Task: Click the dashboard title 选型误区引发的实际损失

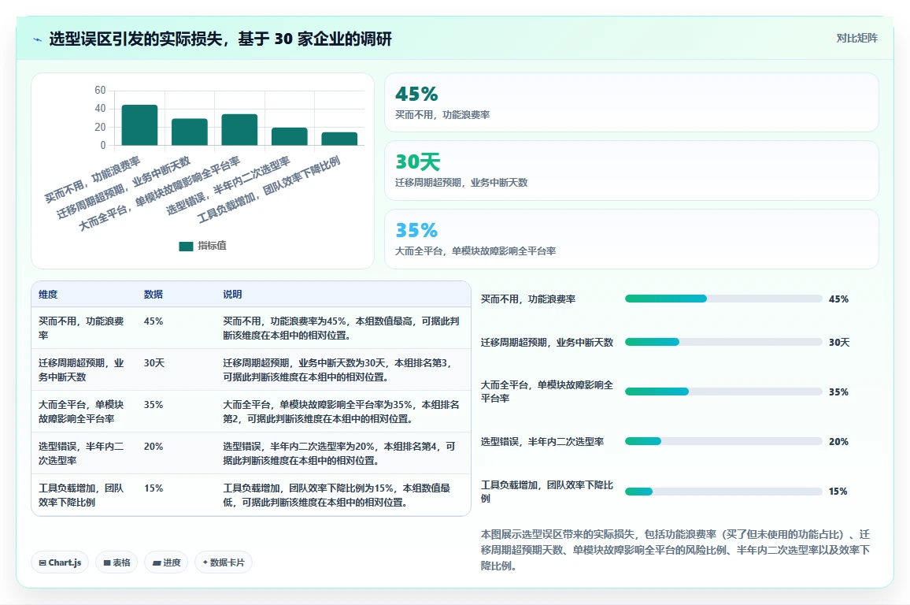Action: point(220,39)
